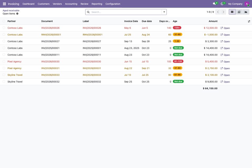Open the conversations chat icon
252x168 pixels.
click(x=214, y=4)
